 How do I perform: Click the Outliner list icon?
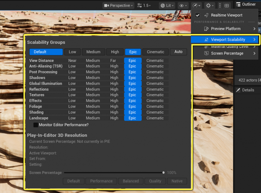[x=239, y=4]
